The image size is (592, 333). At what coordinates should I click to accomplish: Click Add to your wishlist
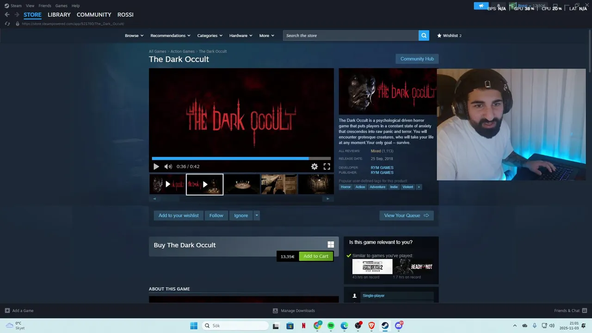pyautogui.click(x=179, y=216)
